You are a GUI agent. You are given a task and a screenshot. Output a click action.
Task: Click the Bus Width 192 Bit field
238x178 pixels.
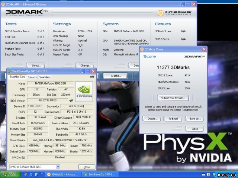(81, 129)
